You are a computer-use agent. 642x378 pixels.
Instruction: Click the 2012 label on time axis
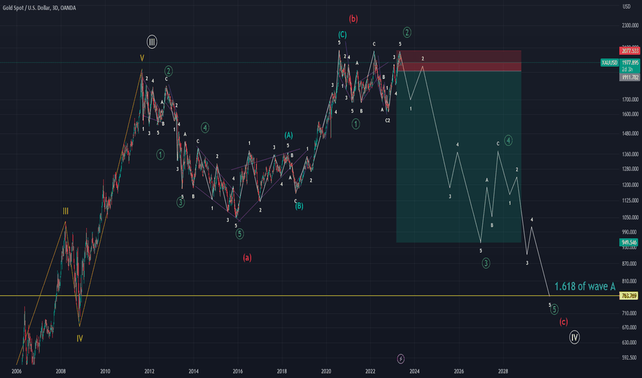tap(149, 371)
